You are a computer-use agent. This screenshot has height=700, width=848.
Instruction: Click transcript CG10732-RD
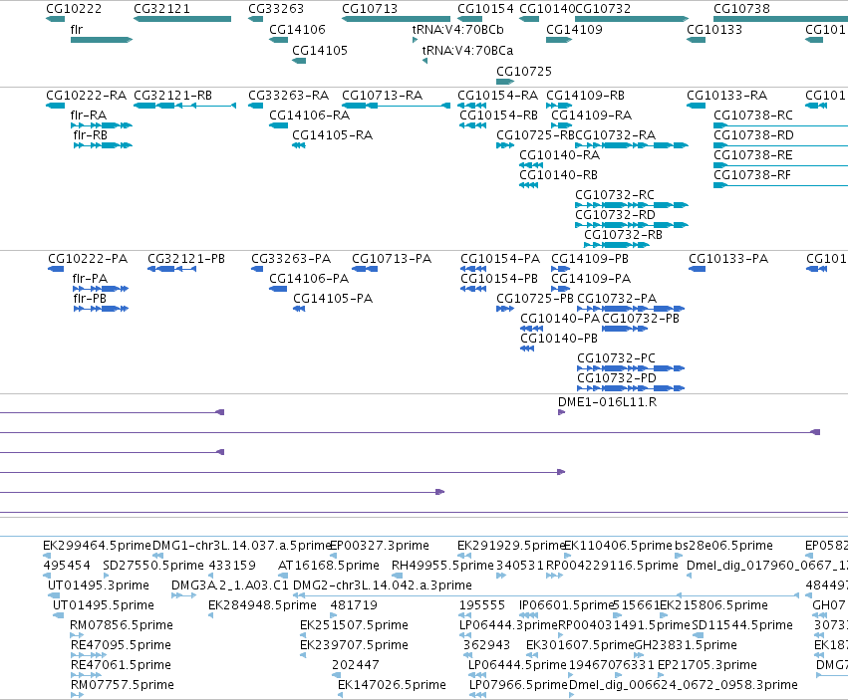point(616,215)
